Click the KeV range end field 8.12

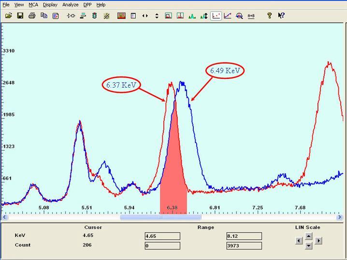pos(244,236)
